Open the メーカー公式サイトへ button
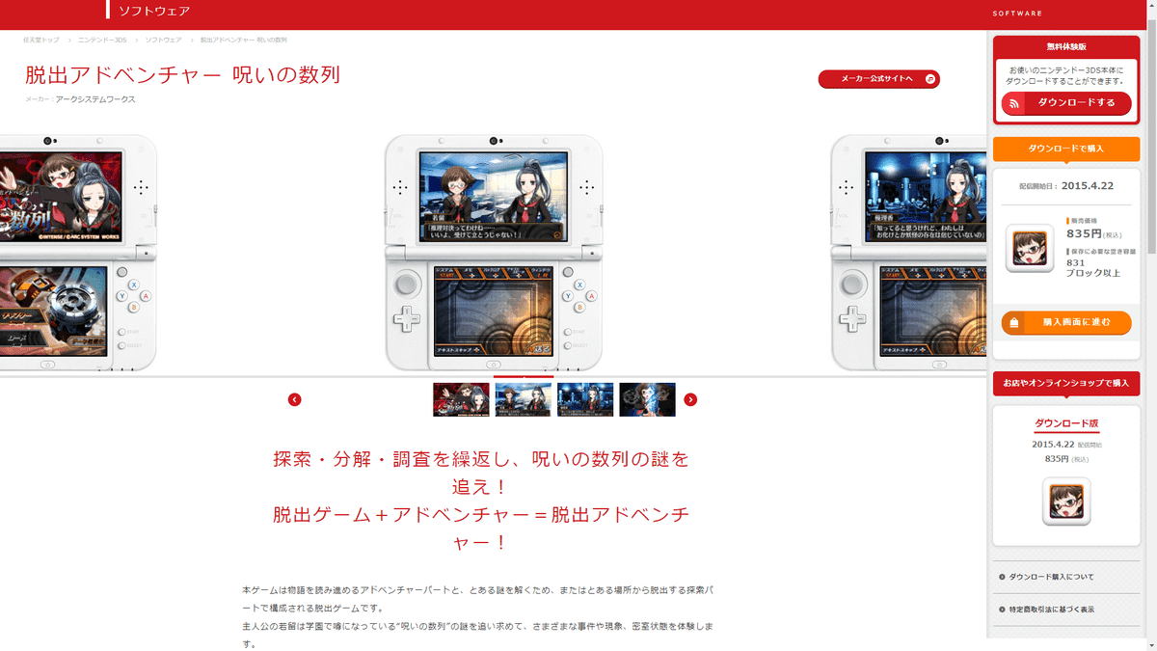 coord(878,79)
